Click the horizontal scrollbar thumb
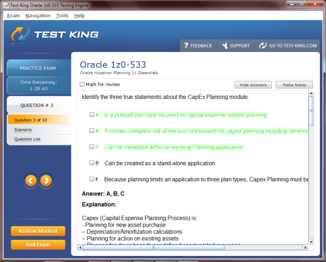 point(153,247)
